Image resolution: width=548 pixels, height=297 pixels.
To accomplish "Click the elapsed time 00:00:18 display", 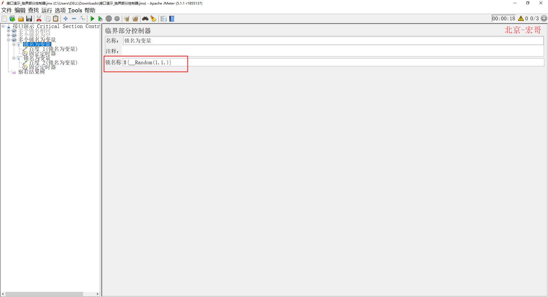I will pyautogui.click(x=504, y=19).
